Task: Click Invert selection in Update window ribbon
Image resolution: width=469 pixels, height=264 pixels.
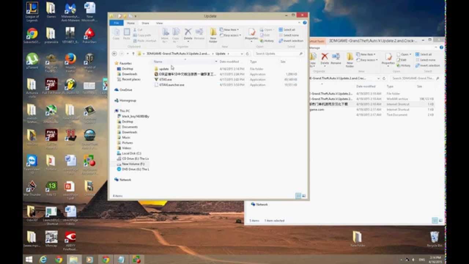Action: [291, 41]
